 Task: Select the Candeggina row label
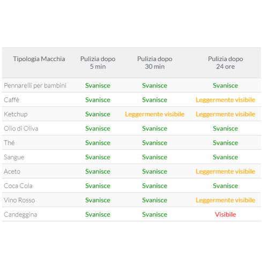click(20, 214)
